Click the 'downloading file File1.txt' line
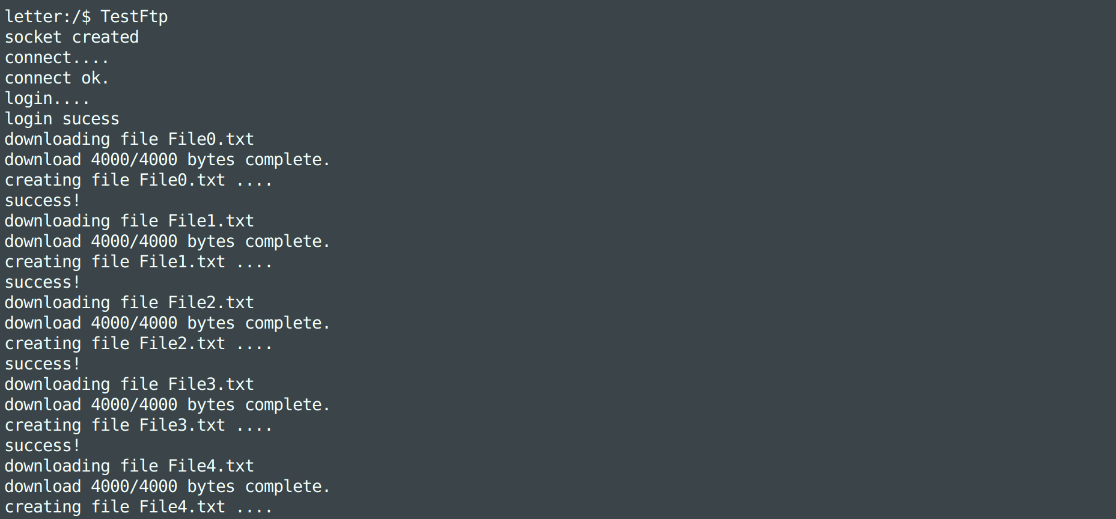This screenshot has height=519, width=1116. pyautogui.click(x=129, y=221)
